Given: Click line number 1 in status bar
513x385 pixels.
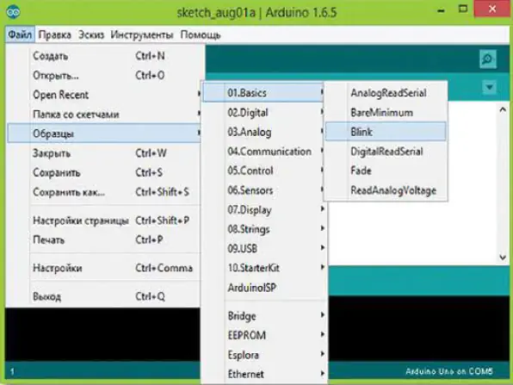Looking at the screenshot, I should click(12, 371).
